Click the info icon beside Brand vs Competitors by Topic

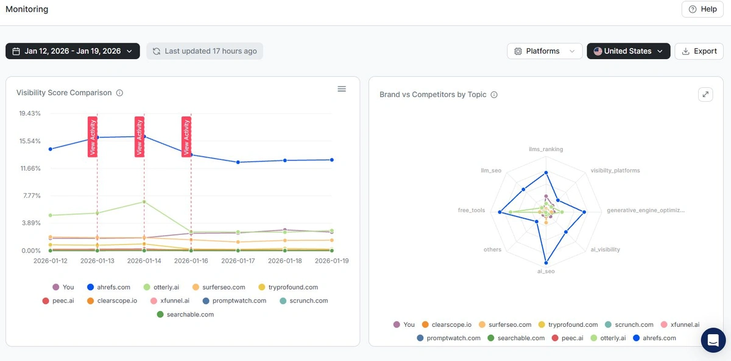(493, 95)
